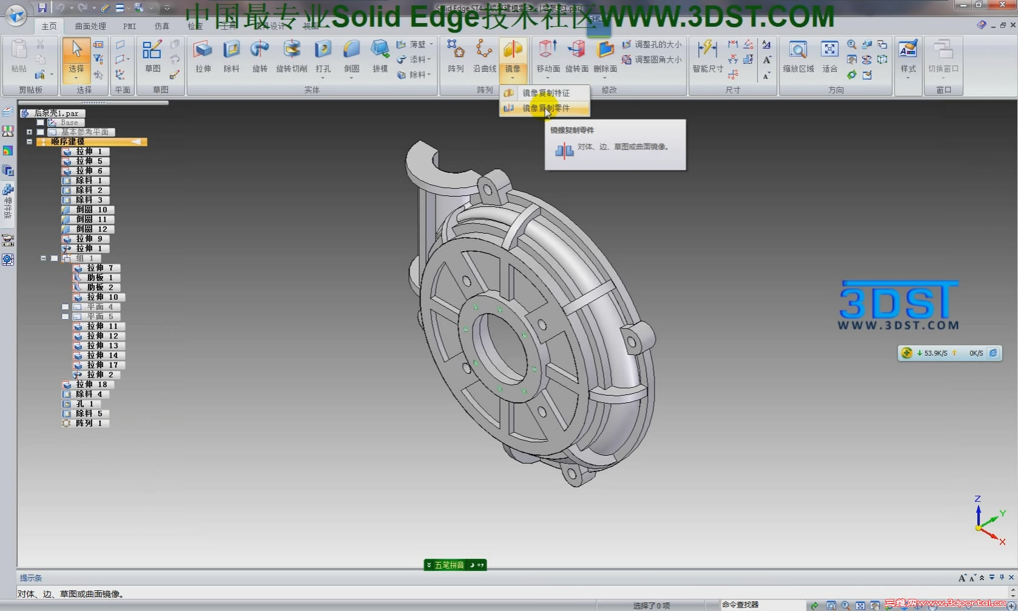Open the 薄壁 dropdown arrow

point(433,44)
